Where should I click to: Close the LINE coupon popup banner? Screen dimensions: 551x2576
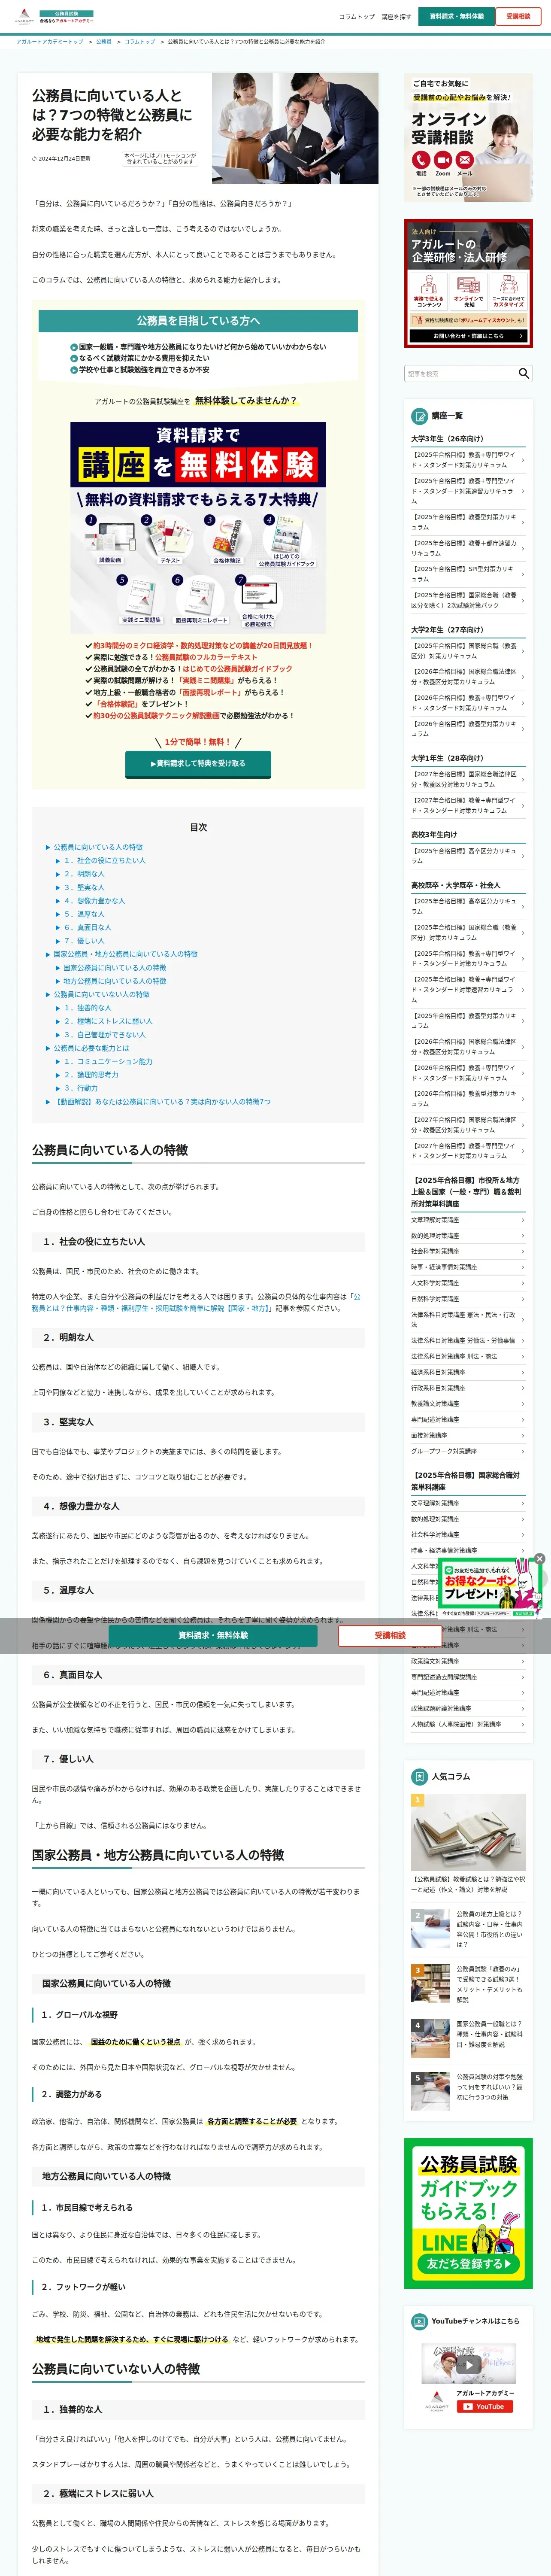click(539, 1559)
